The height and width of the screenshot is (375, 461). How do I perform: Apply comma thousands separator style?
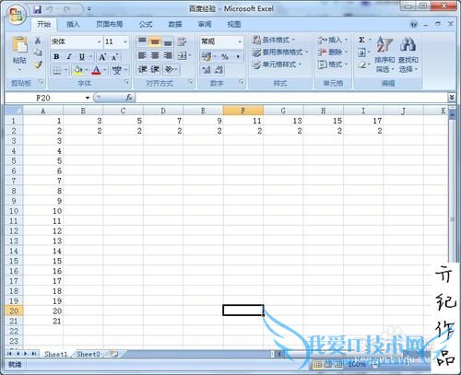[x=238, y=57]
